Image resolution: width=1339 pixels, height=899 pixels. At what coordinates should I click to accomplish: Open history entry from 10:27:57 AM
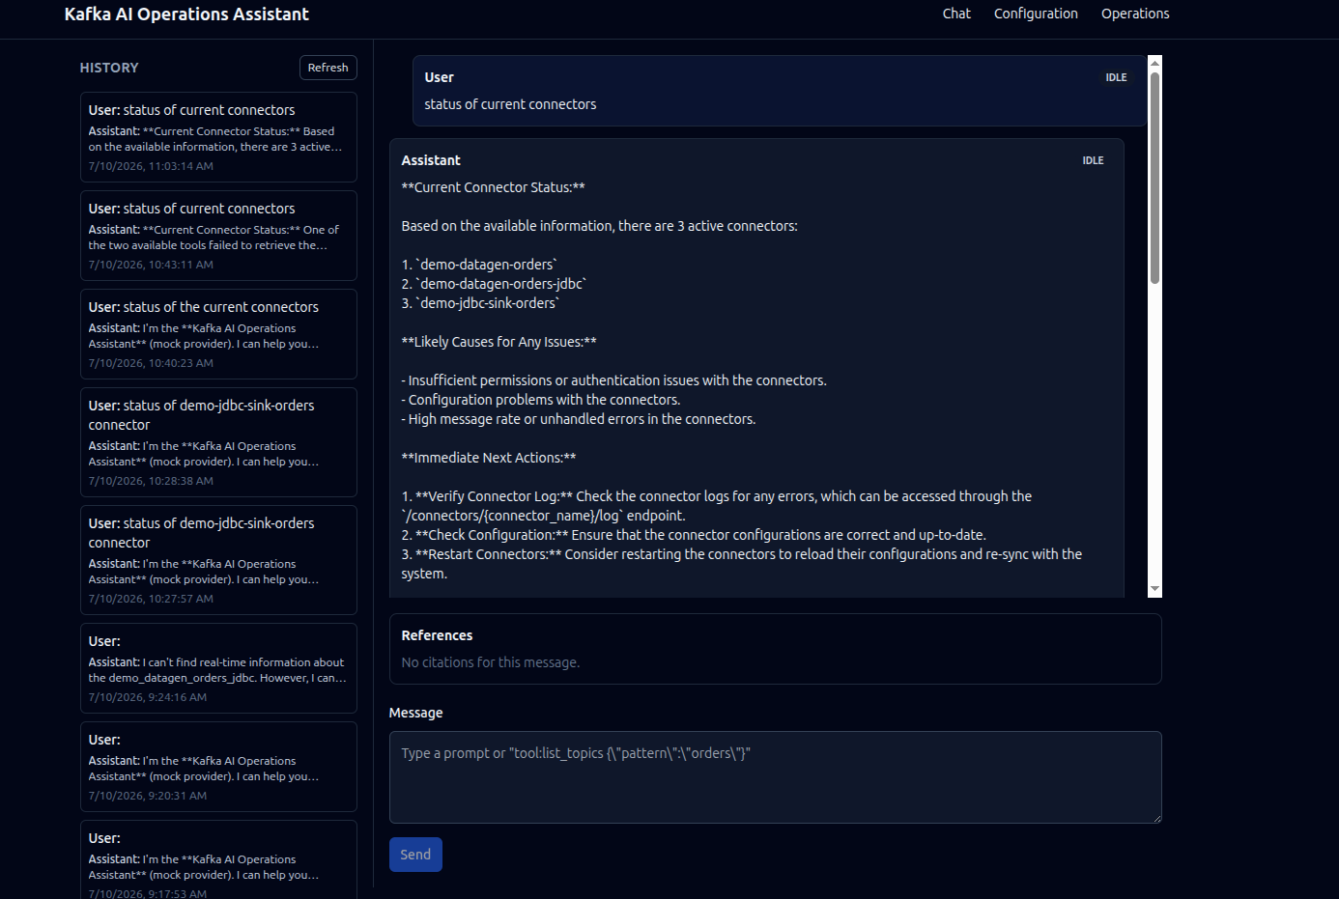[218, 560]
